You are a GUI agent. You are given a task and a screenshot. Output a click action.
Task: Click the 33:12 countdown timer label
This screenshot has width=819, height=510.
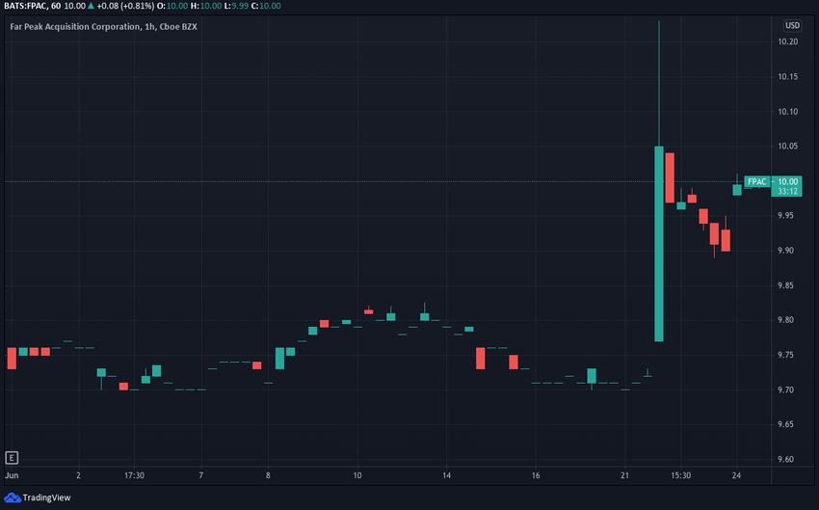coord(787,191)
